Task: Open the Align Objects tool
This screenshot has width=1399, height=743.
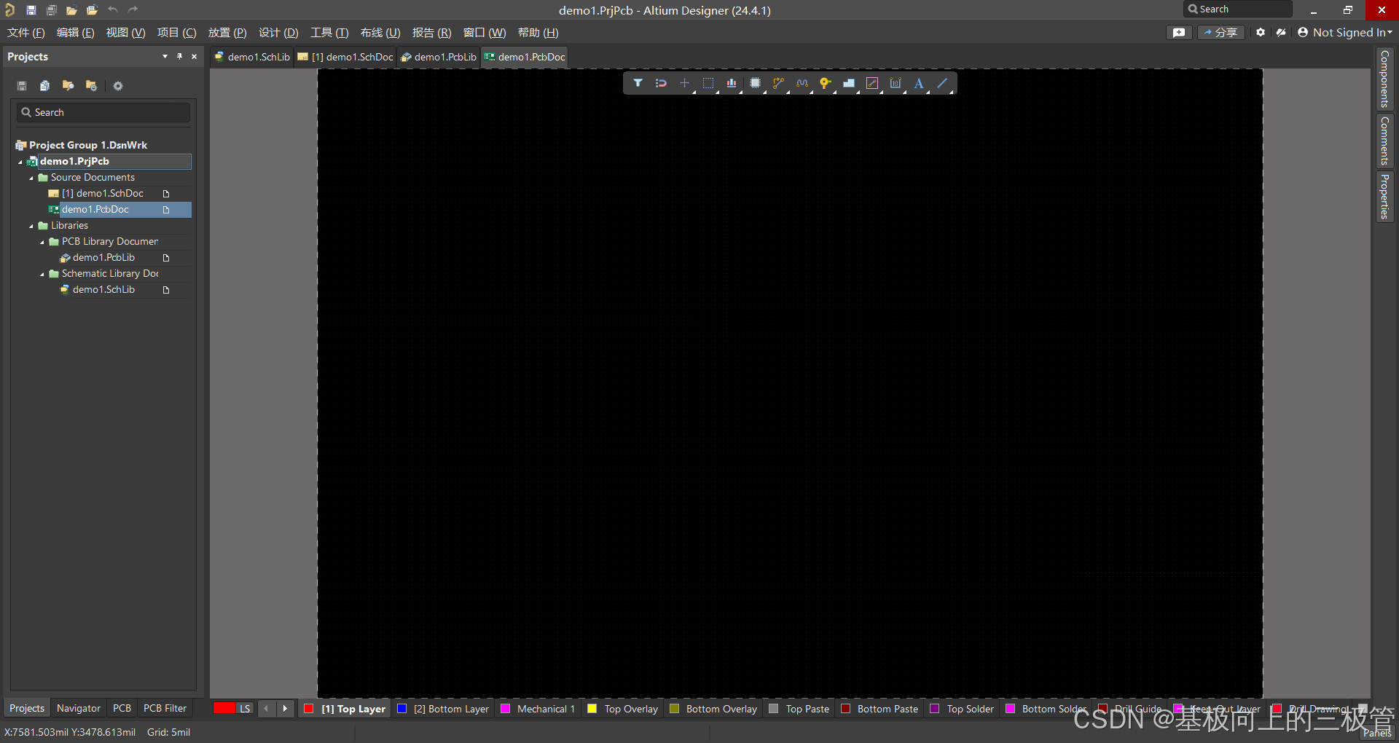Action: point(731,83)
